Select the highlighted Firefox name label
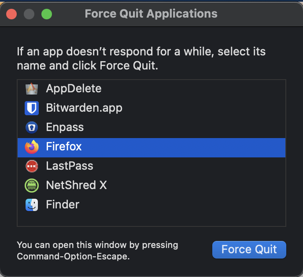This screenshot has height=277, width=303. (64, 147)
